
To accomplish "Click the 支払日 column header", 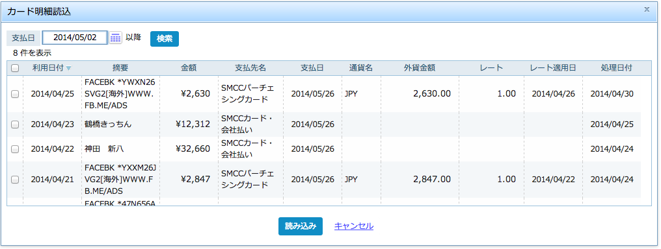I will tap(312, 69).
